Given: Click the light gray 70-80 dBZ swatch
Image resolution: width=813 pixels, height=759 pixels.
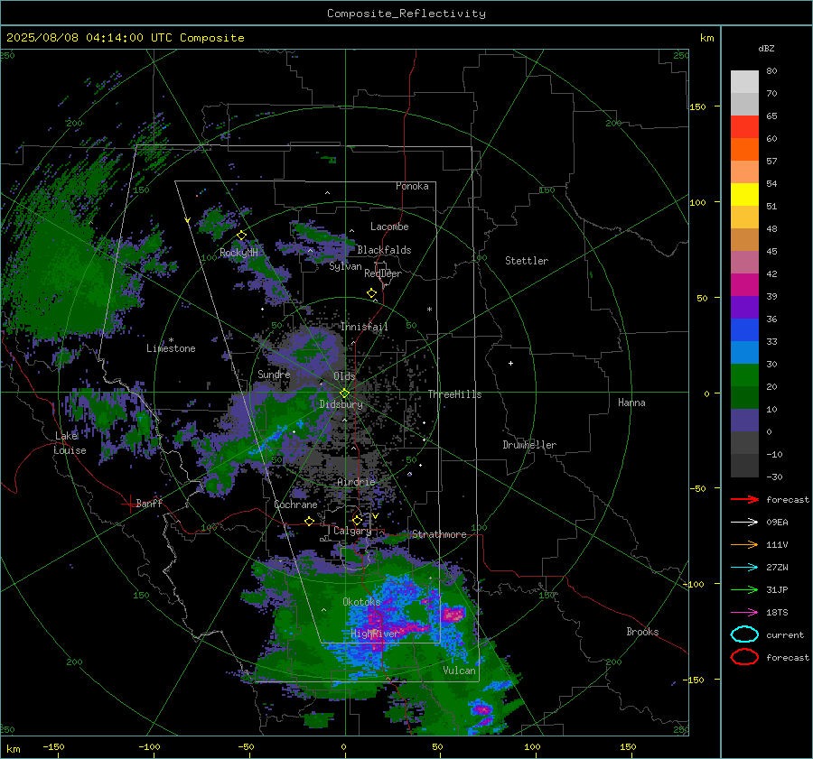Looking at the screenshot, I should [x=744, y=82].
